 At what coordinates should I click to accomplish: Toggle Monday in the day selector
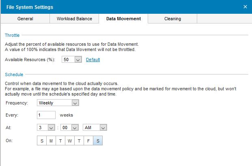tap(51, 140)
